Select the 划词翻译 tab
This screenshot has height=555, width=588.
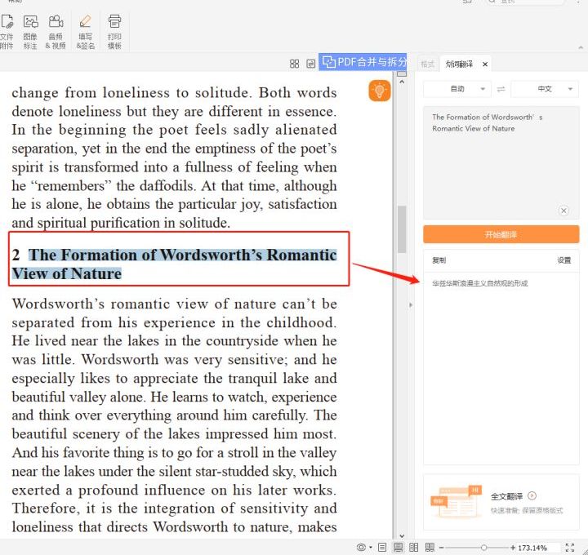[x=460, y=64]
